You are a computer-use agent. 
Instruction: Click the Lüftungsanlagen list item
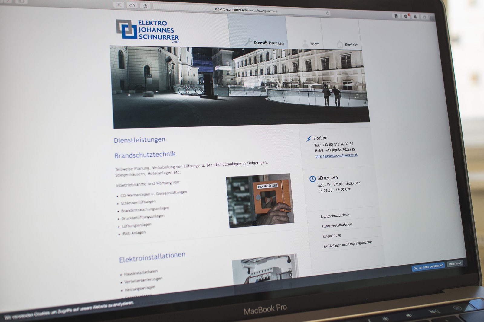point(136,225)
